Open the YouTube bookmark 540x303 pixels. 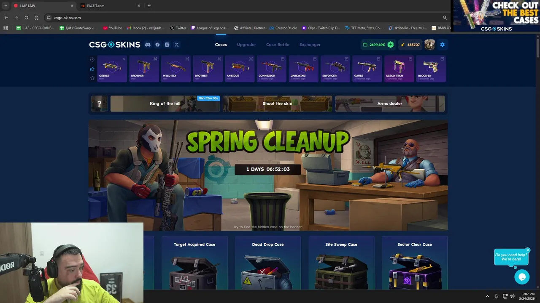tap(112, 28)
